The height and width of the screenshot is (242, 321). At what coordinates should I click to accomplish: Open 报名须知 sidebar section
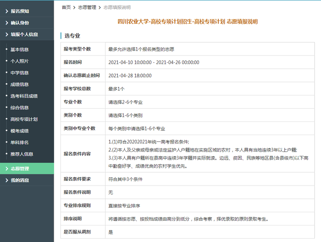(27, 11)
